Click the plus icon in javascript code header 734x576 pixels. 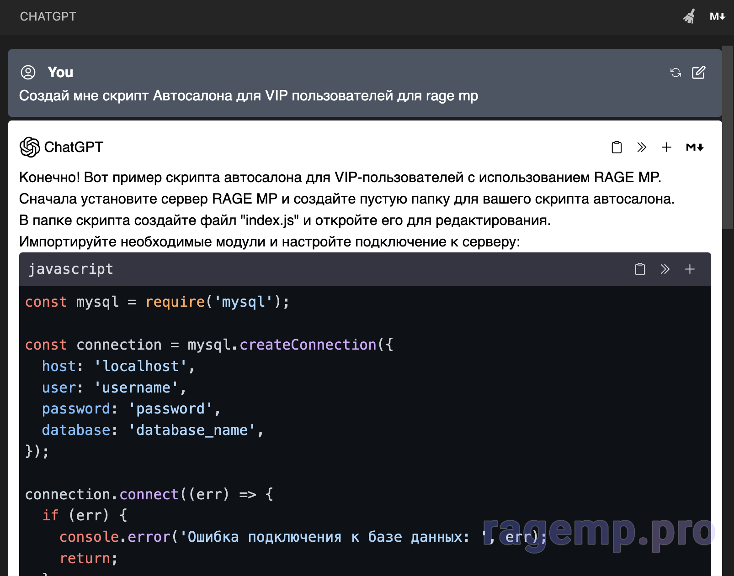690,269
